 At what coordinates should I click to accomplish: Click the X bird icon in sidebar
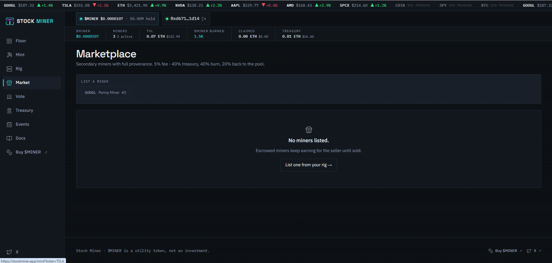pyautogui.click(x=10, y=252)
